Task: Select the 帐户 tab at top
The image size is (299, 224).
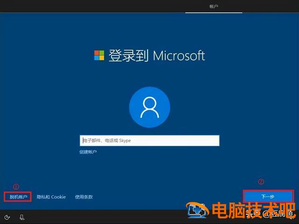Action: (x=214, y=7)
